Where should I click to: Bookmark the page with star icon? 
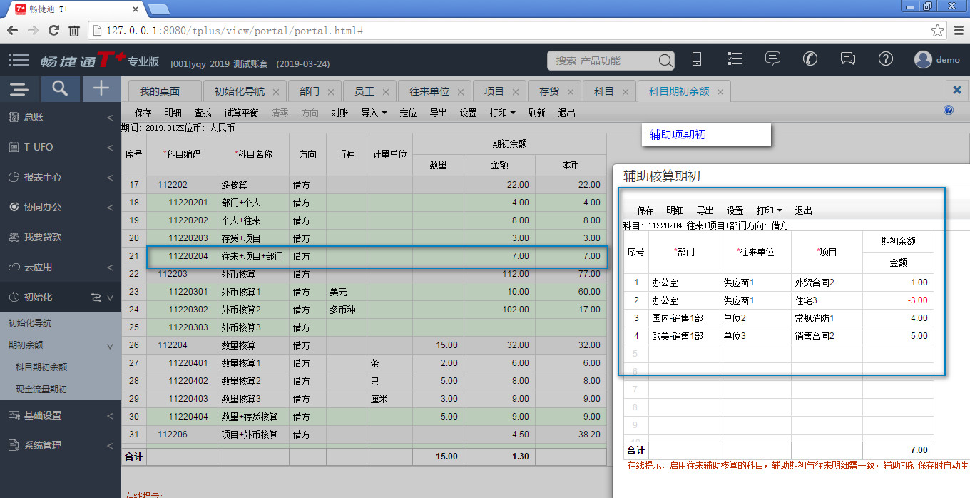tap(937, 31)
